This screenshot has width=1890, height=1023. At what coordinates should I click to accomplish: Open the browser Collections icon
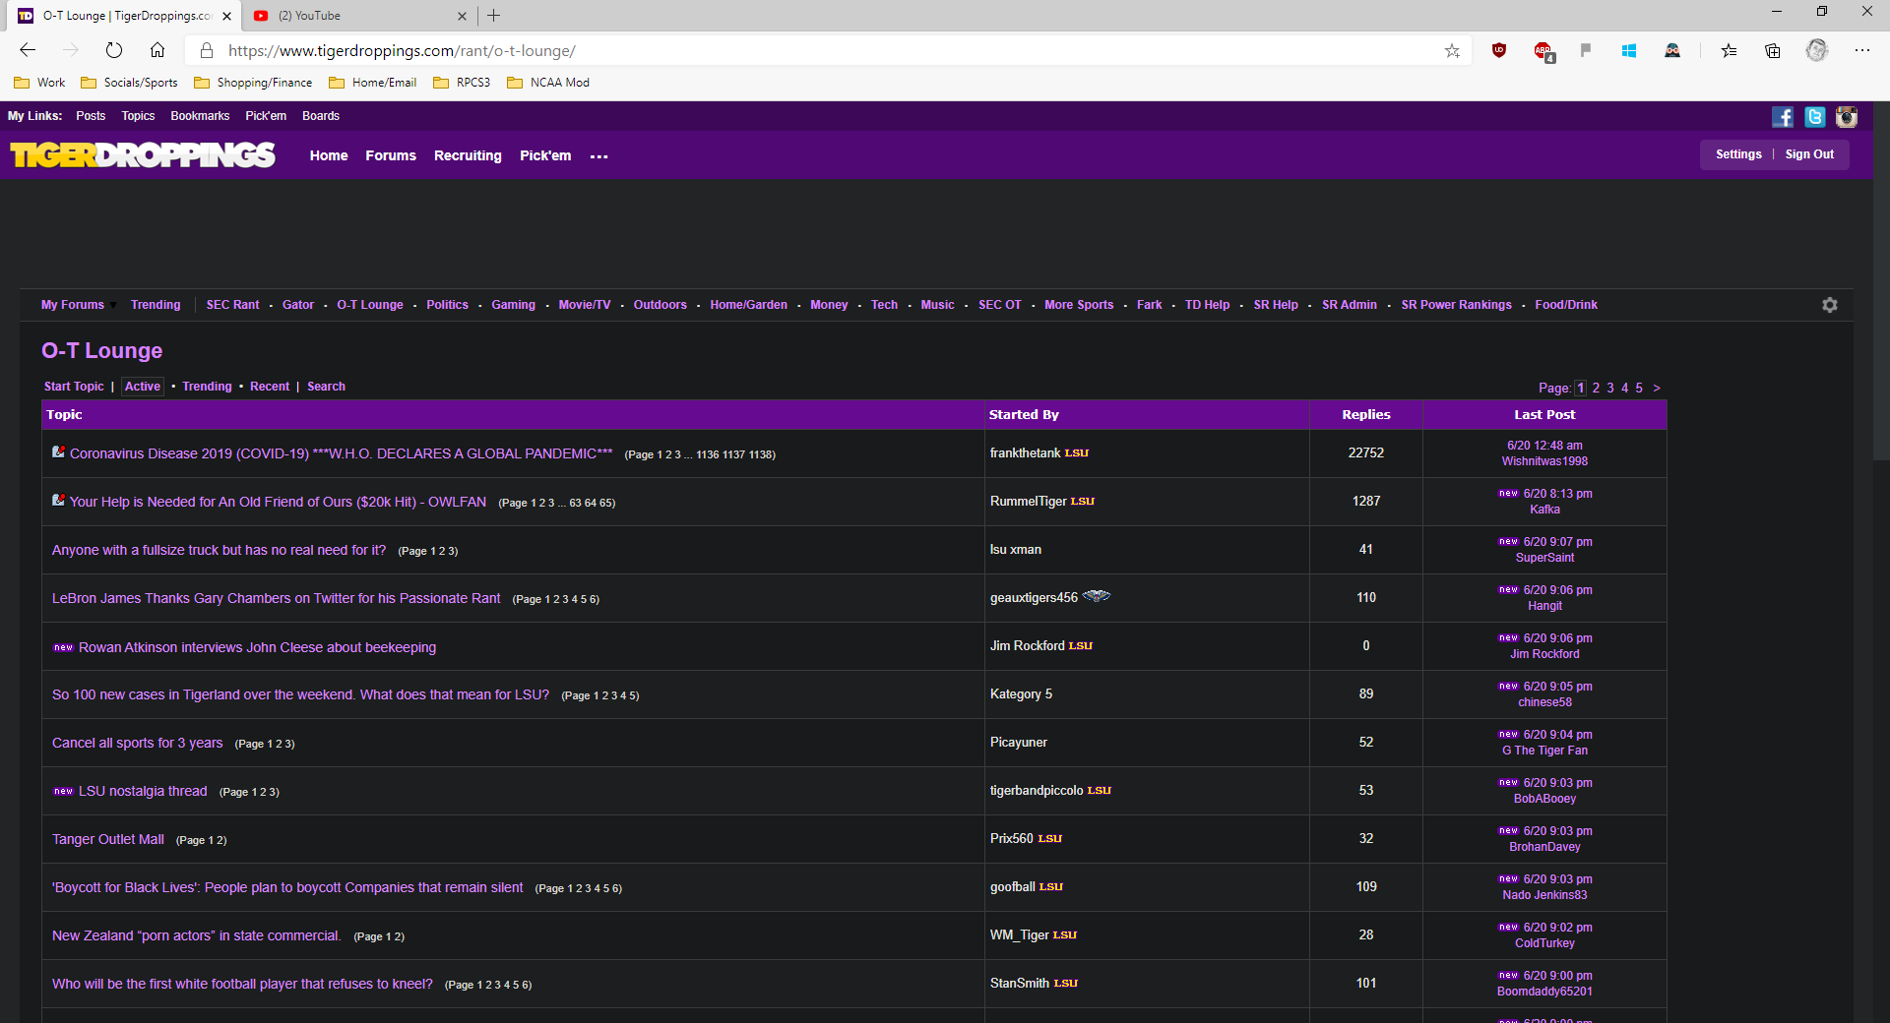(1773, 50)
